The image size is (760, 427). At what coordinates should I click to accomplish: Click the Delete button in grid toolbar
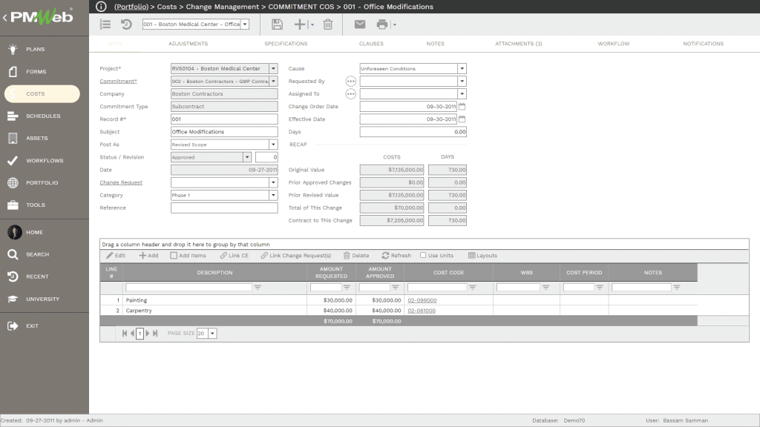(x=356, y=255)
